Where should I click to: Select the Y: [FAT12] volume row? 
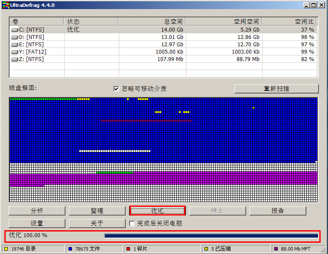tap(163, 52)
